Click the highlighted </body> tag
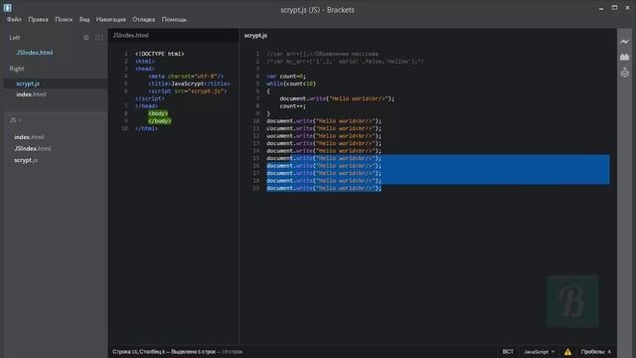Viewport: 636px width, 358px height. [159, 121]
